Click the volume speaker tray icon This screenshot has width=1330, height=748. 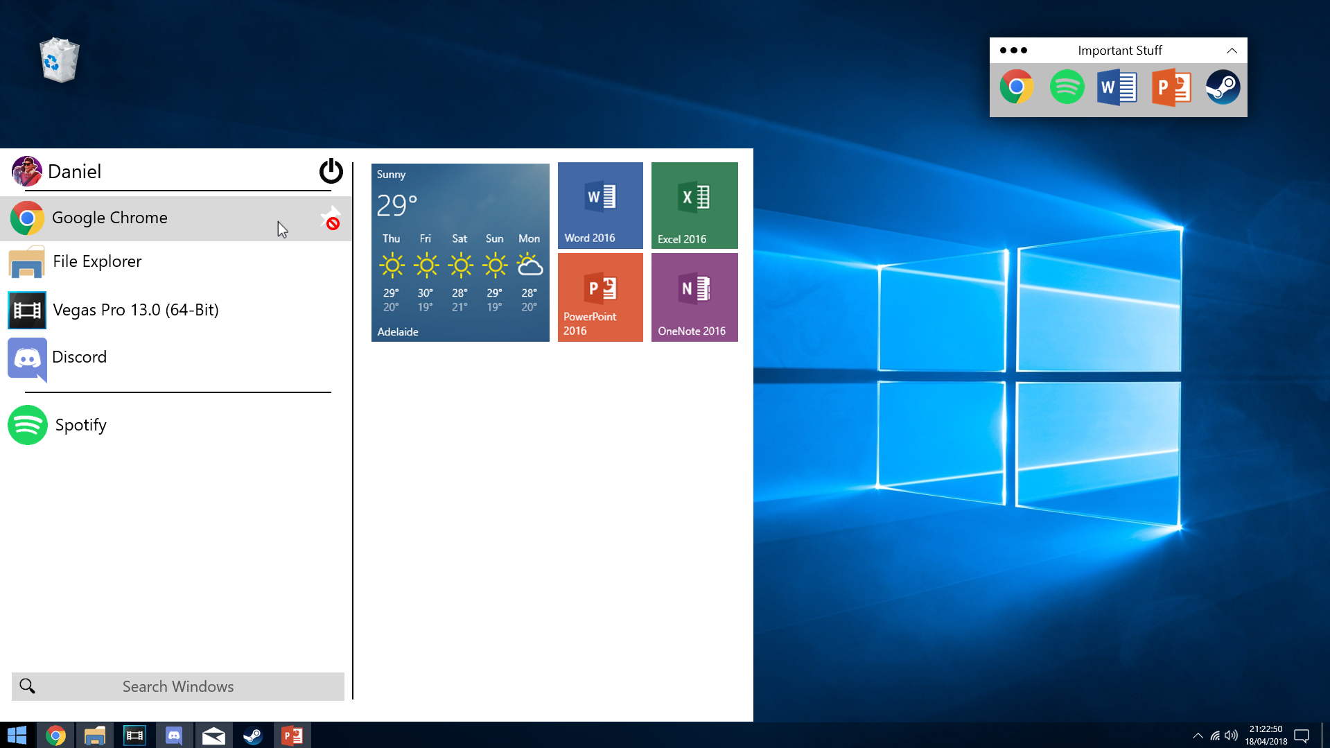(1232, 736)
